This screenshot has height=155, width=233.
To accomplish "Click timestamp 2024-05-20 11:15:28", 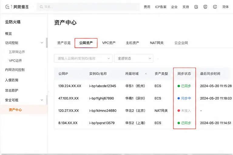I will [216, 86].
